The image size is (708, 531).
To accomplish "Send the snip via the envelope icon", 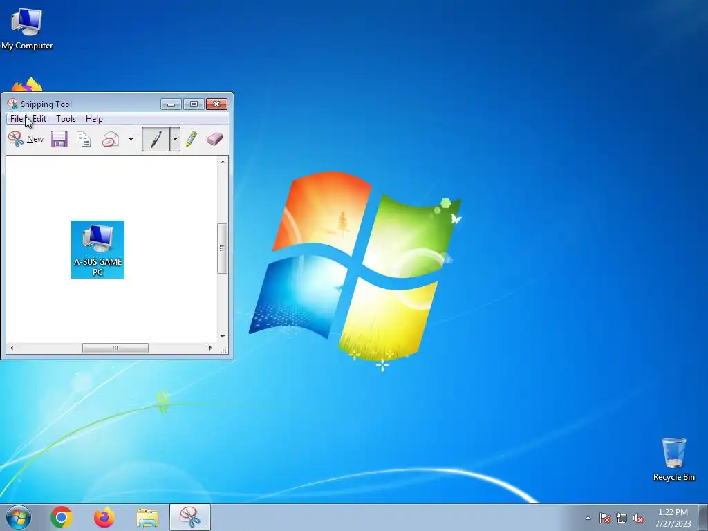I will pyautogui.click(x=110, y=139).
